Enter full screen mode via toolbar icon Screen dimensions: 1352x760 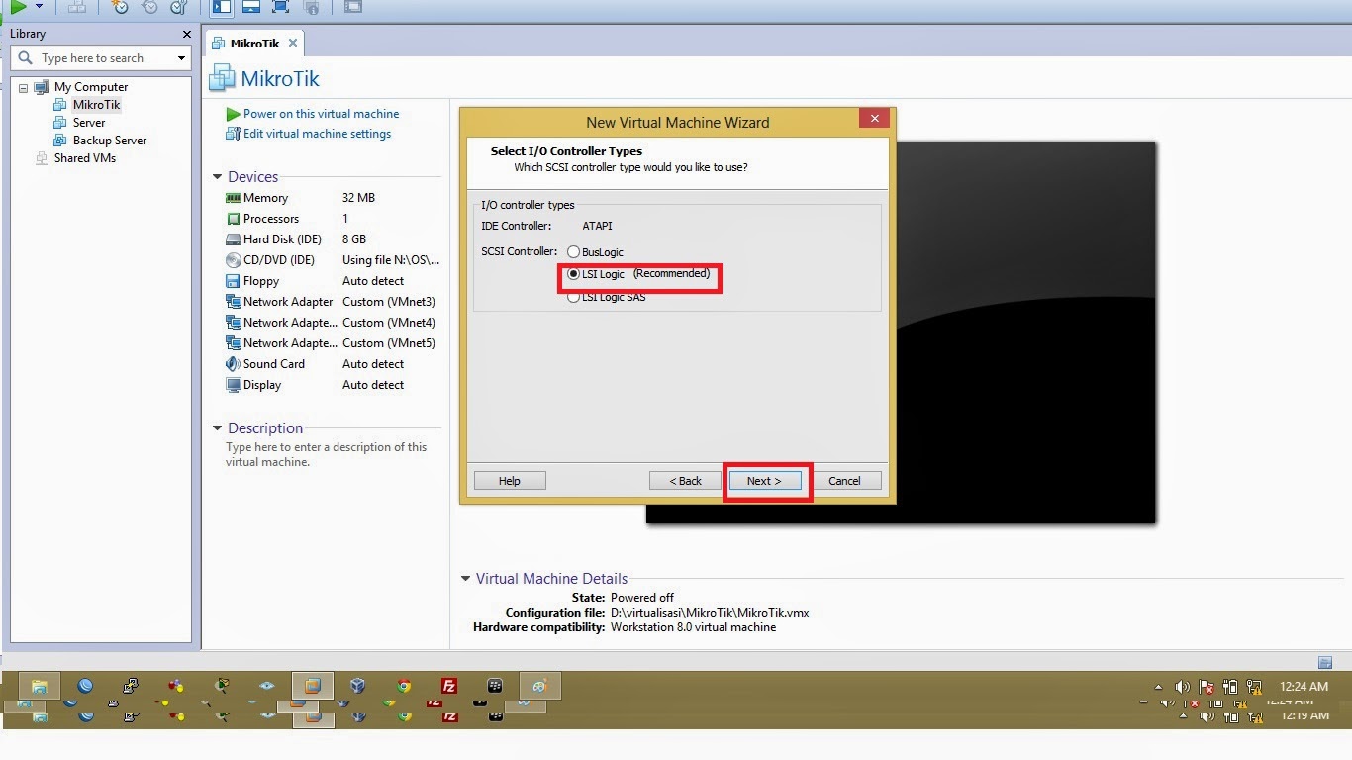click(280, 7)
